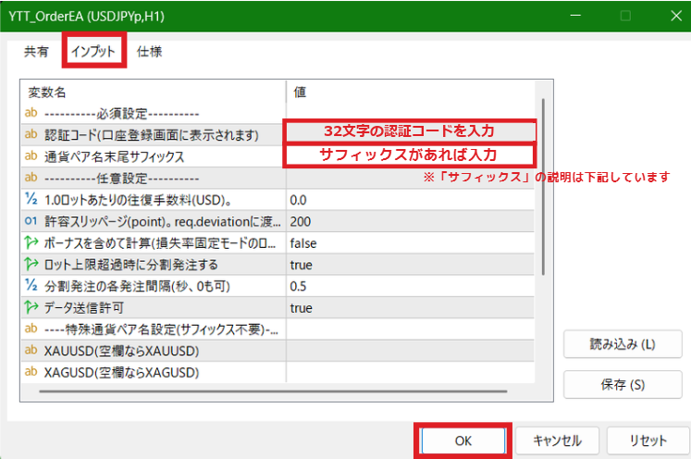Toggle the false value for ボーナスを含めて計算
The image size is (691, 459).
[410, 243]
